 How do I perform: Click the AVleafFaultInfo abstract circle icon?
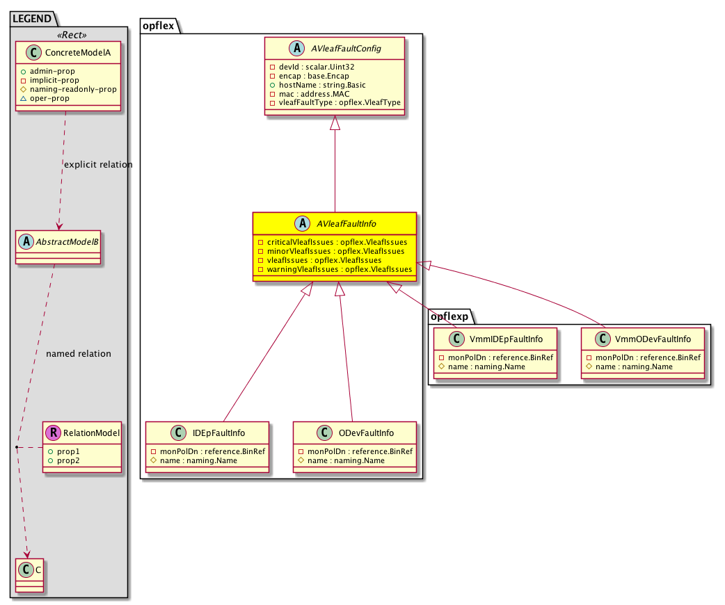[x=303, y=224]
